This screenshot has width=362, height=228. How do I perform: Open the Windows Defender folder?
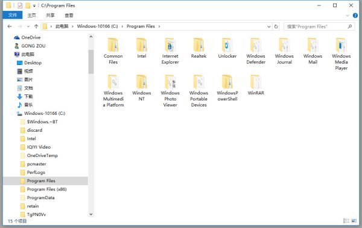256,51
